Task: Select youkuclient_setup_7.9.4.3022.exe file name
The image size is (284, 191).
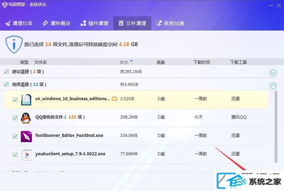Action: (70, 154)
